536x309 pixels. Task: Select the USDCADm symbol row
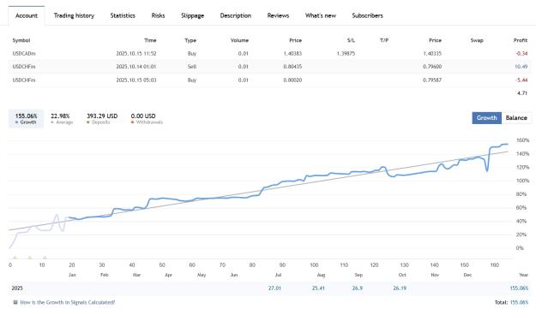coord(269,54)
